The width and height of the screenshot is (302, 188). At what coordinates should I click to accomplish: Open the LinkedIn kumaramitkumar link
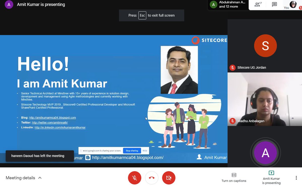pyautogui.click(x=60, y=128)
